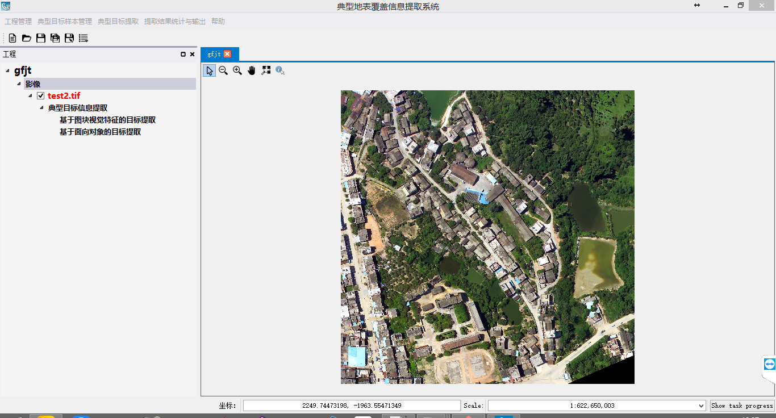Open the 工程管理 menu
The height and width of the screenshot is (418, 776).
tap(18, 22)
